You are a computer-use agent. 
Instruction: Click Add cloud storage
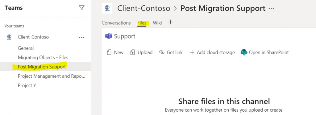click(x=212, y=52)
